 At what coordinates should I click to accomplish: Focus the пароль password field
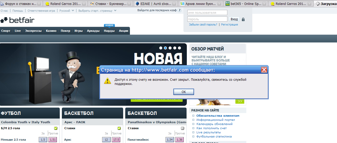point(207,19)
